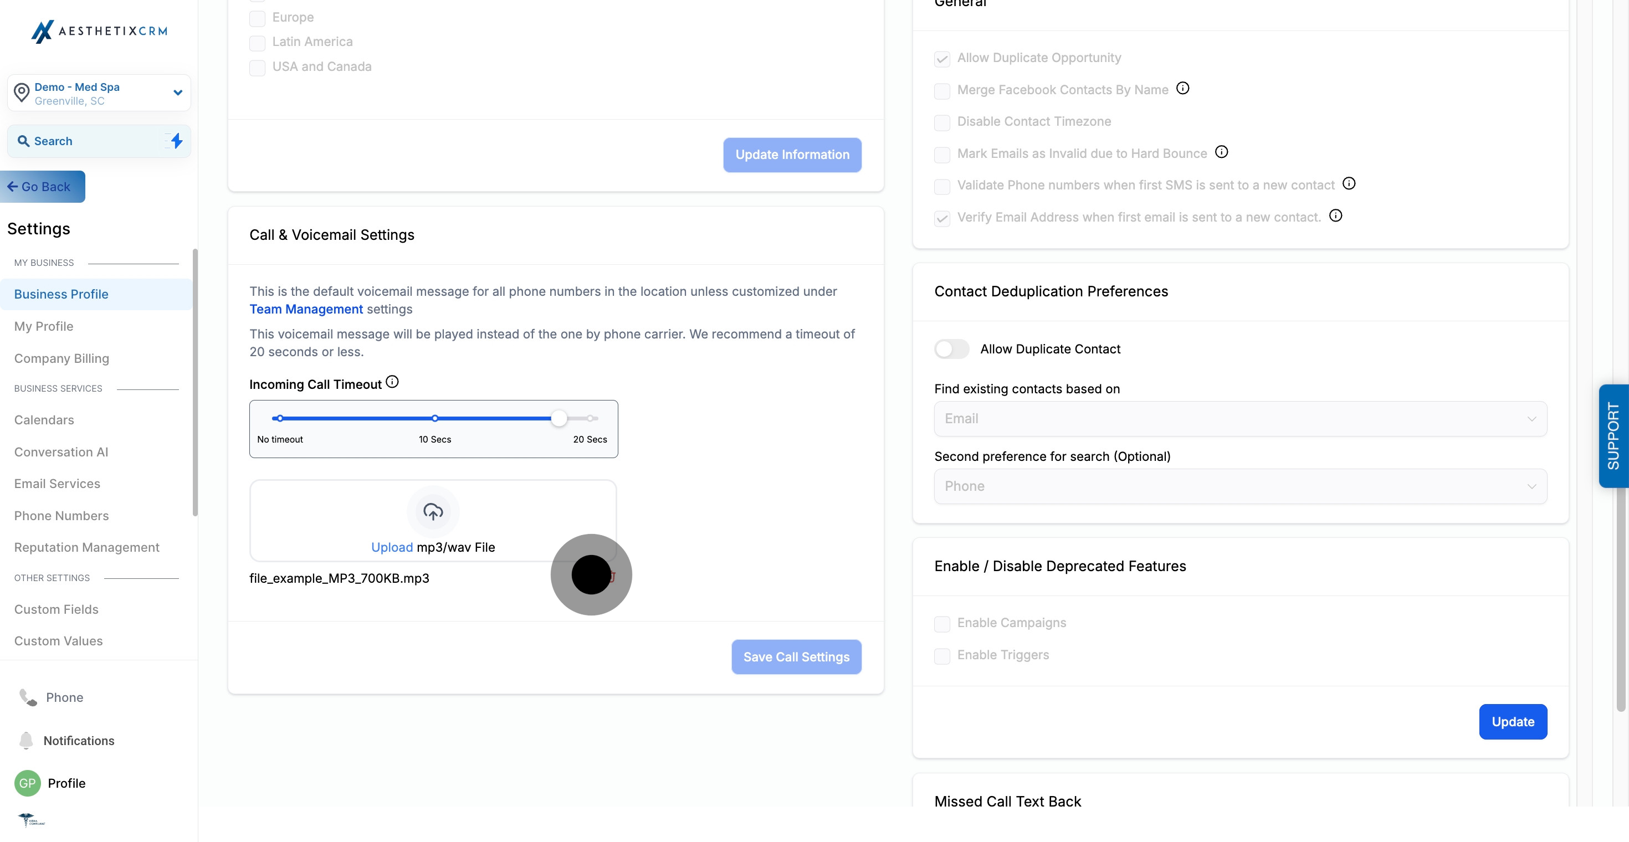This screenshot has width=1629, height=842.
Task: Click the Phone handset icon in sidebar
Action: pyautogui.click(x=28, y=697)
